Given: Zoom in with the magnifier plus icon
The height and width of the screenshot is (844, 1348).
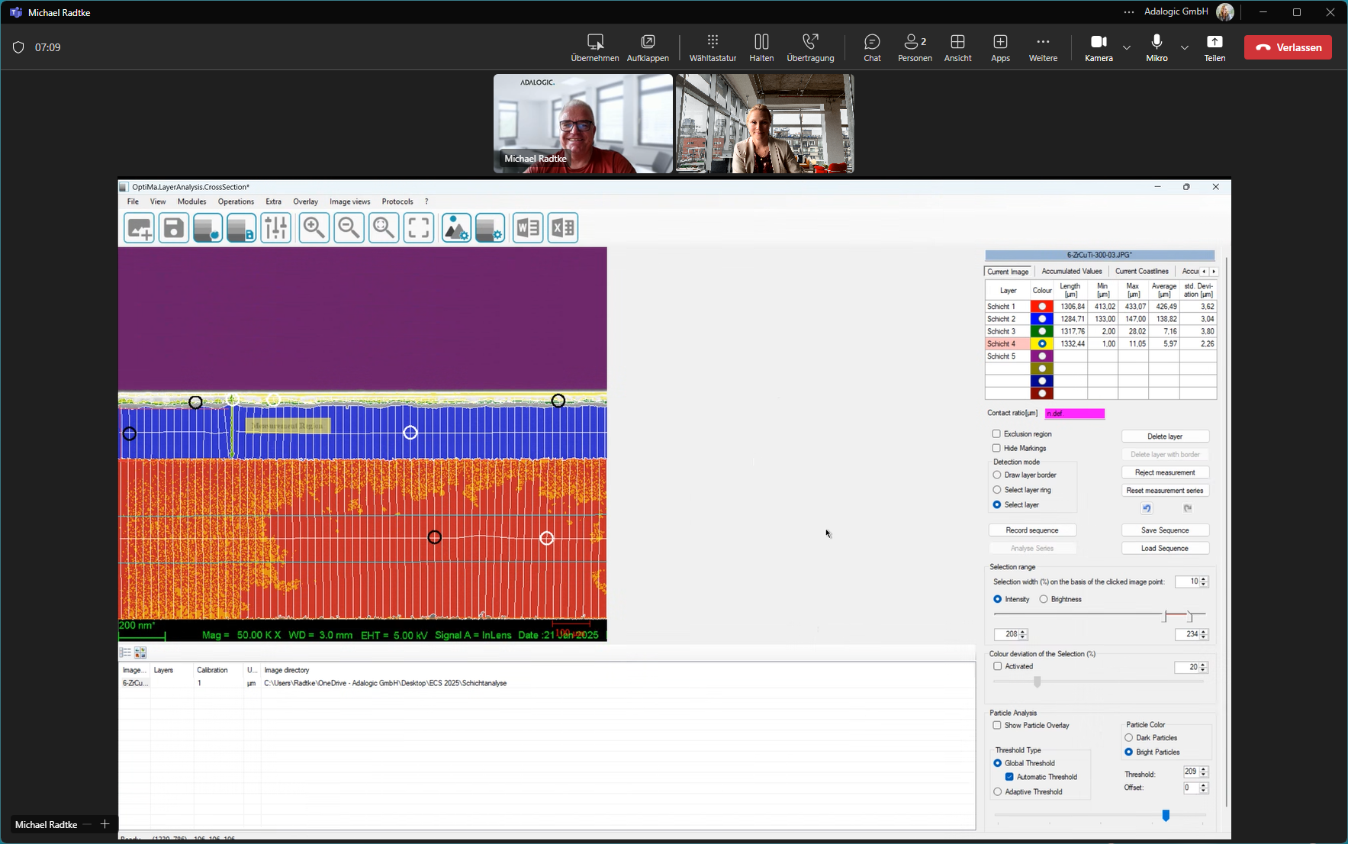Looking at the screenshot, I should (x=314, y=228).
